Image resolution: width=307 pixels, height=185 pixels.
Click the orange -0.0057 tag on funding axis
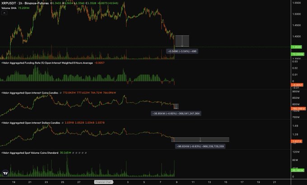point(297,85)
